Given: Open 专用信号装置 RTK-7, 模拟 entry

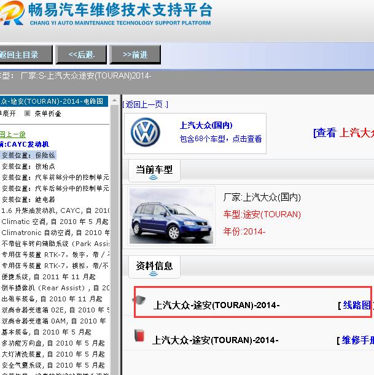Looking at the screenshot, I should point(55,266).
